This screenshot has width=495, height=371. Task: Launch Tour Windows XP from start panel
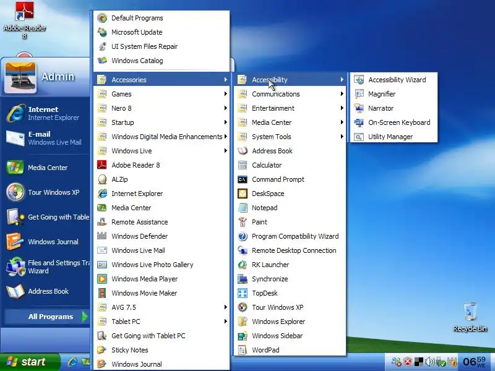47,192
